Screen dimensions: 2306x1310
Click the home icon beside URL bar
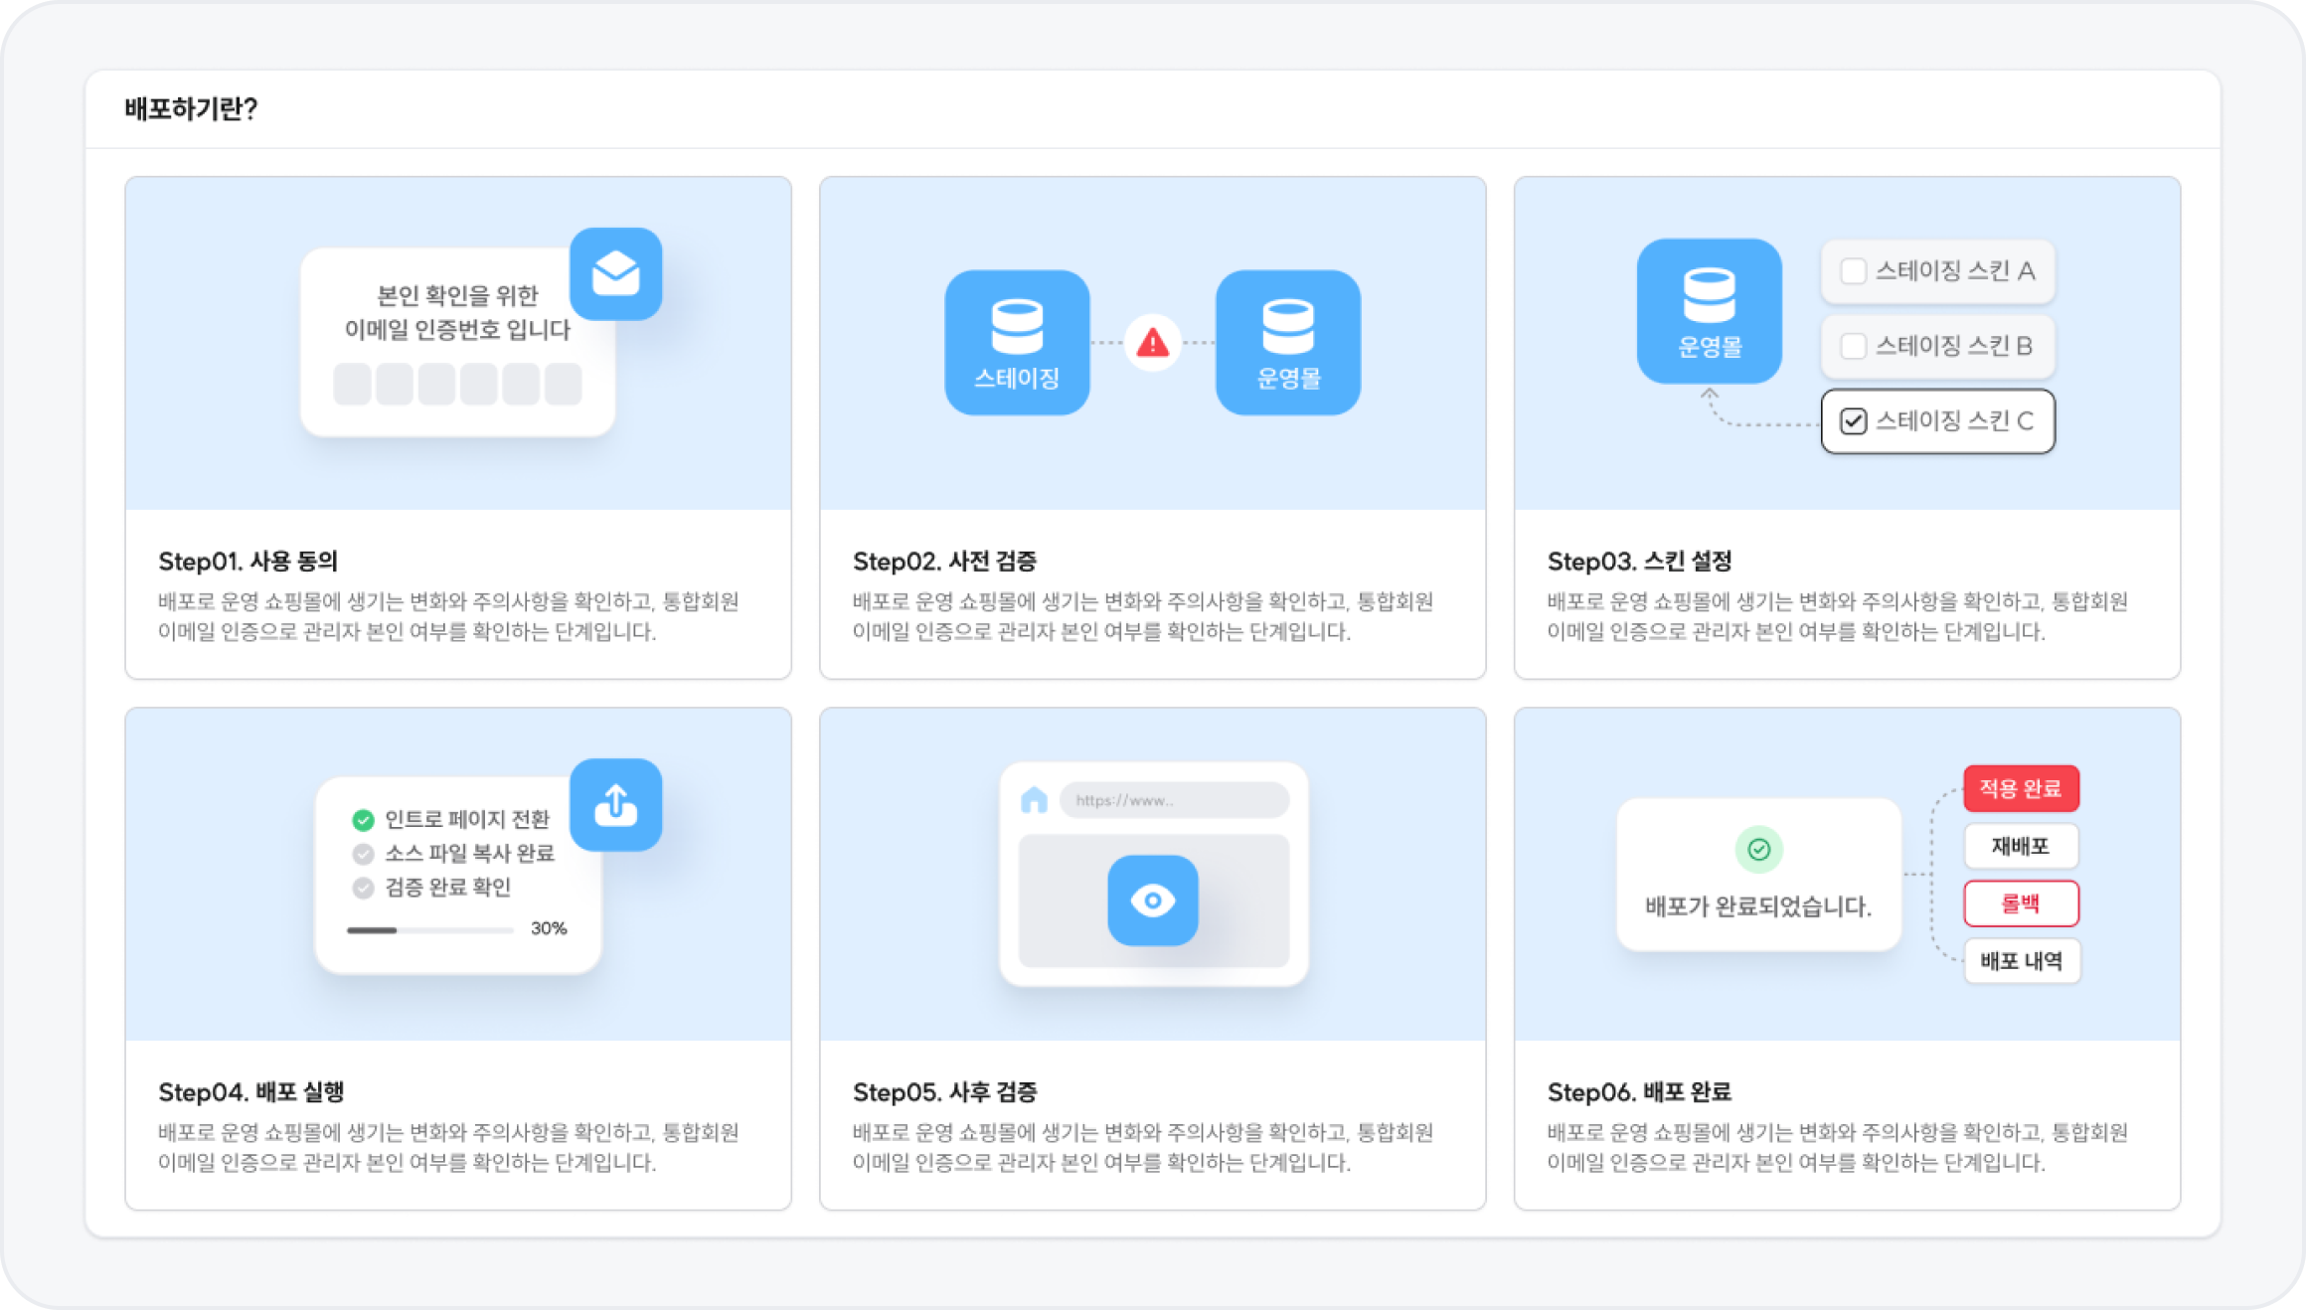pyautogui.click(x=1034, y=799)
